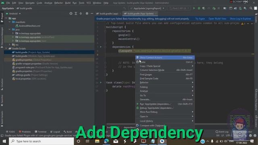Open the Terminal tool window
Viewport: 258px width, 145px height.
(41, 132)
